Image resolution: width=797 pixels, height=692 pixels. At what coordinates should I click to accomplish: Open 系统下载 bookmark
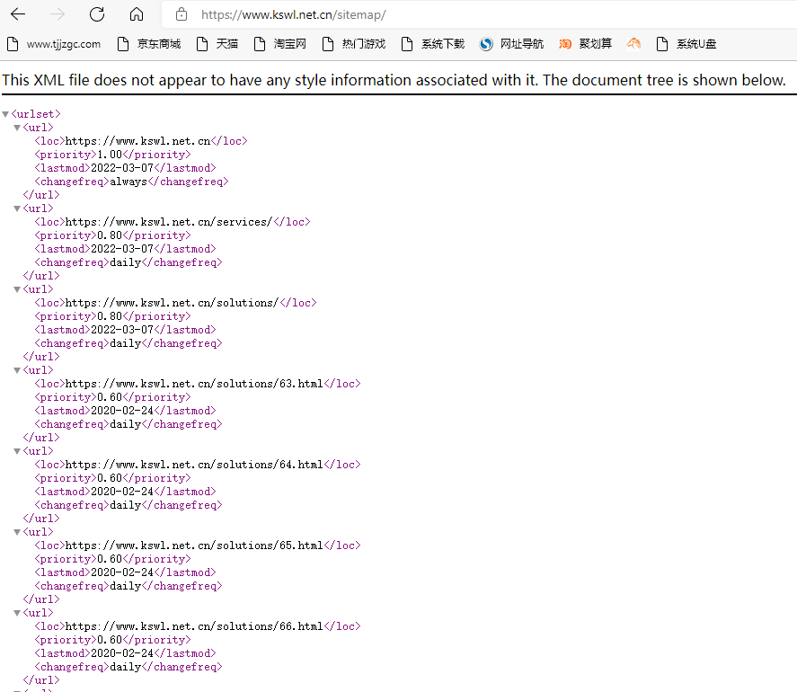pos(432,44)
